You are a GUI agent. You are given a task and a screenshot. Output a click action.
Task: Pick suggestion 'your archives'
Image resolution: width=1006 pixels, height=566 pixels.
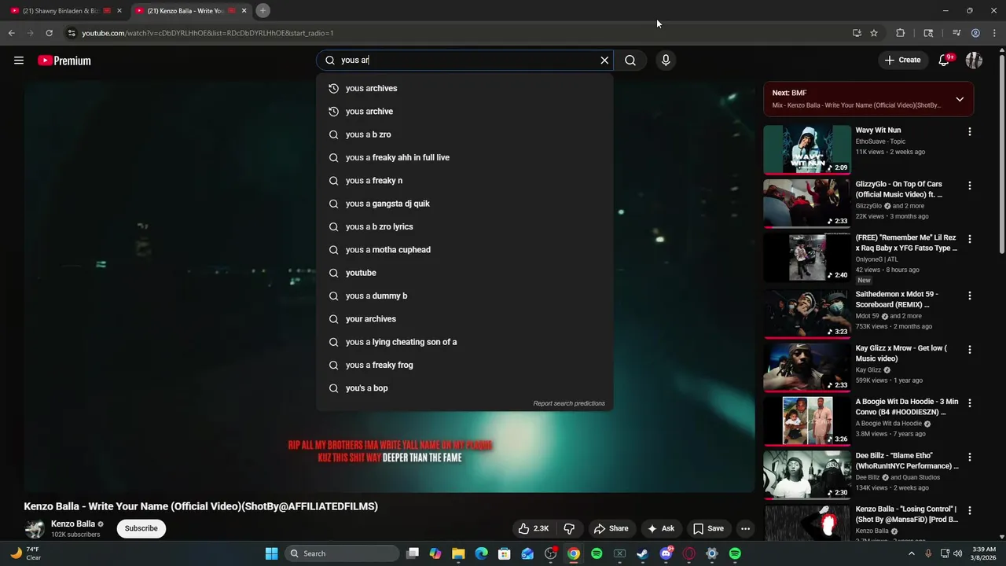pos(464,318)
